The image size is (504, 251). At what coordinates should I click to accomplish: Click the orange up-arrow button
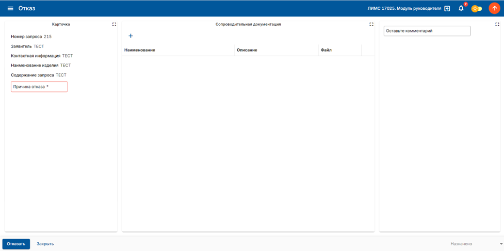pos(494,9)
